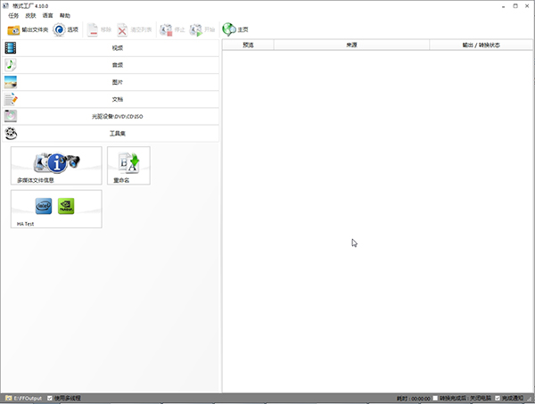Open the 多媒体文件信息 media info tool
This screenshot has width=535, height=404.
click(x=56, y=166)
